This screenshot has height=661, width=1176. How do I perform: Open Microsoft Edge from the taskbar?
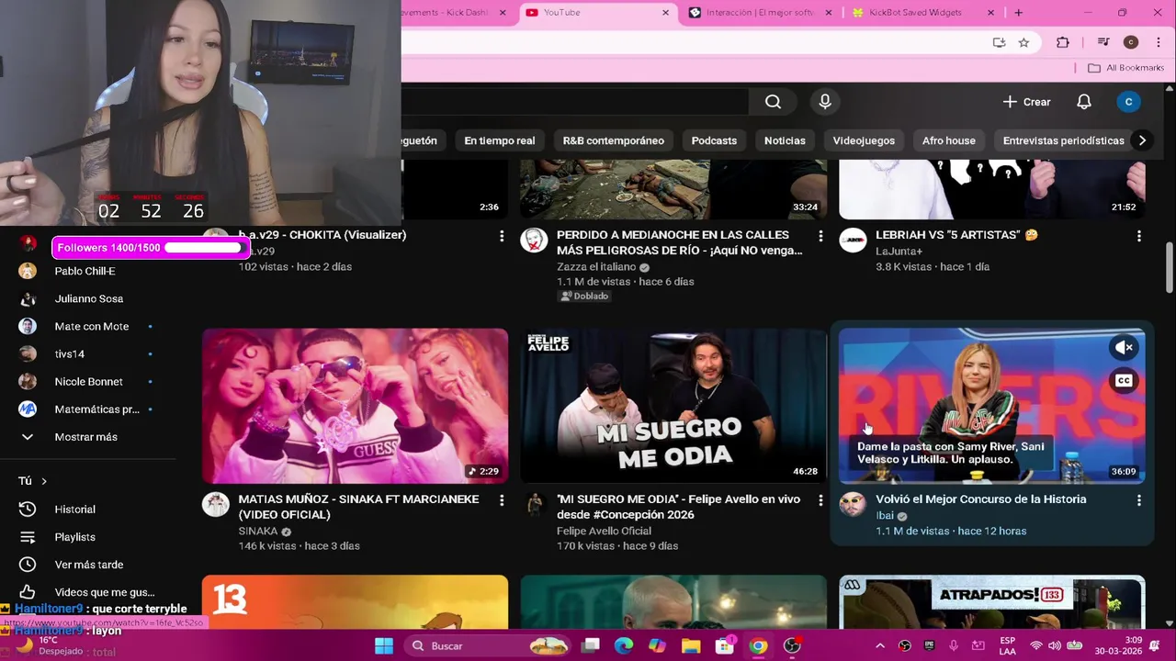pyautogui.click(x=624, y=645)
